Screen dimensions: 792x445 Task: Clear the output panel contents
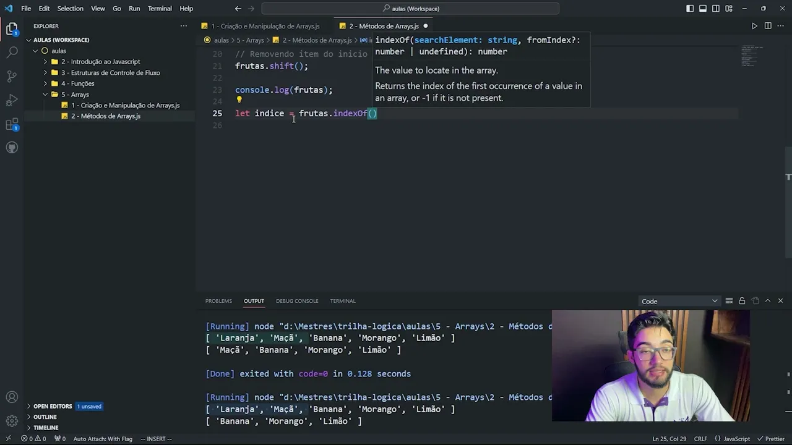(729, 301)
